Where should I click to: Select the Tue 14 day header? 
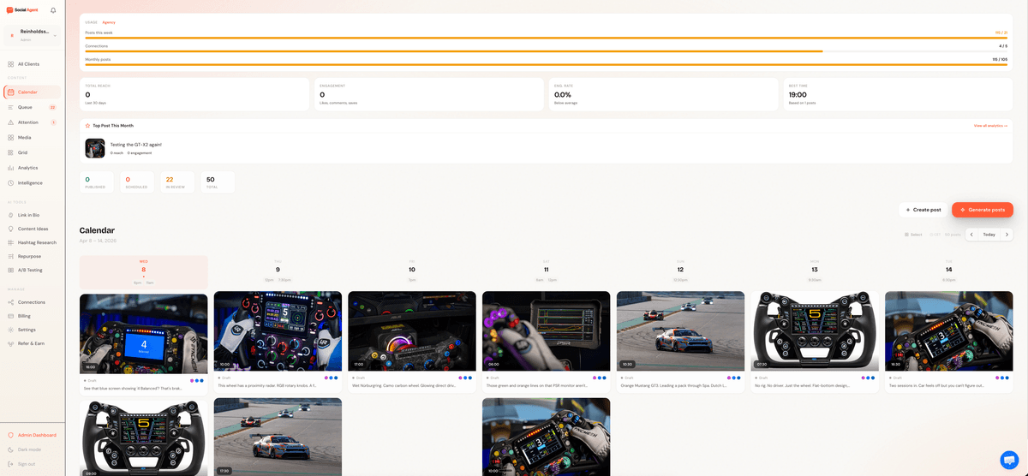point(949,271)
